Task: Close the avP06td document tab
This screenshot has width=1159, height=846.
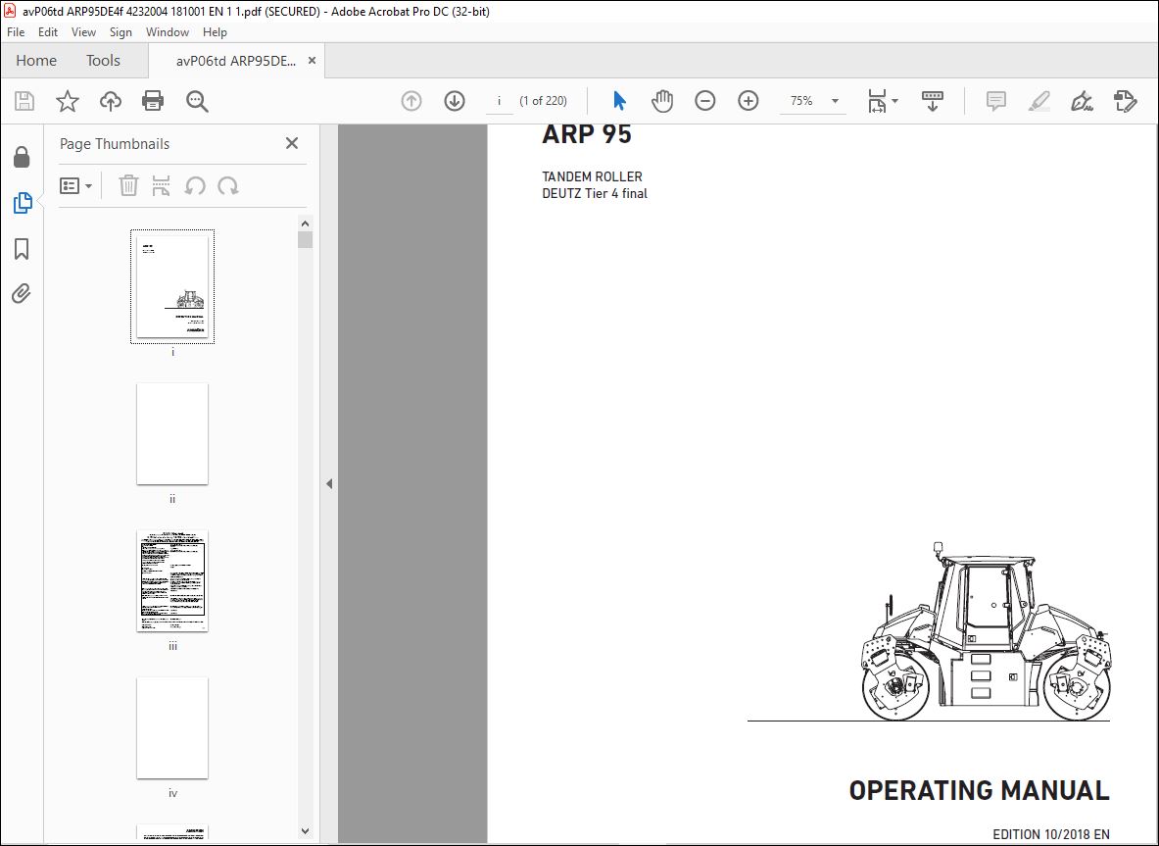Action: [312, 61]
